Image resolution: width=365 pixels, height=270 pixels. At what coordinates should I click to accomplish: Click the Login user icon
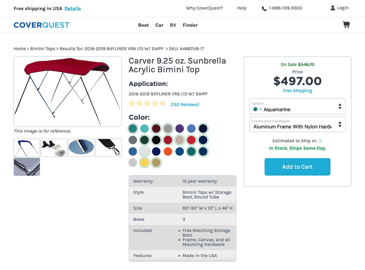tap(333, 8)
